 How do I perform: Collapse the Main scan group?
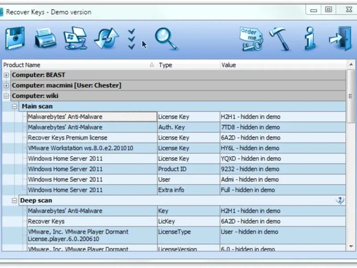pyautogui.click(x=14, y=106)
